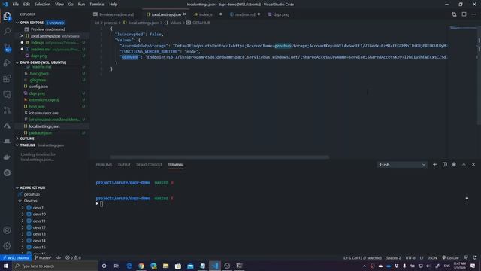Click WSL: Ubuntu remote indicator
This screenshot has width=481, height=271.
16,257
